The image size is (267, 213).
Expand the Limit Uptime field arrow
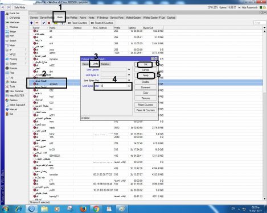point(129,69)
